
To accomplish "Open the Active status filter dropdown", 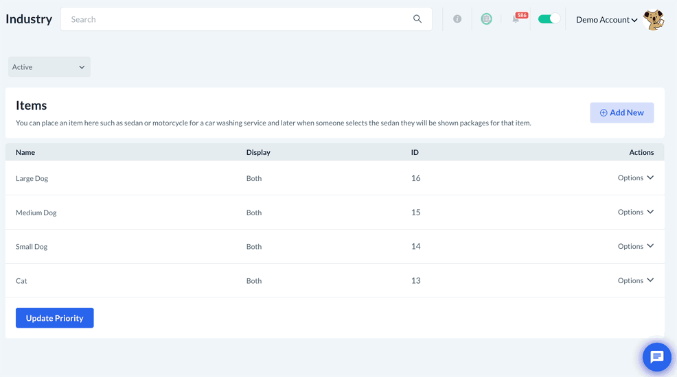I will [49, 67].
